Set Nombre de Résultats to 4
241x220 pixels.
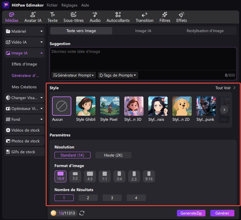[x=136, y=198]
